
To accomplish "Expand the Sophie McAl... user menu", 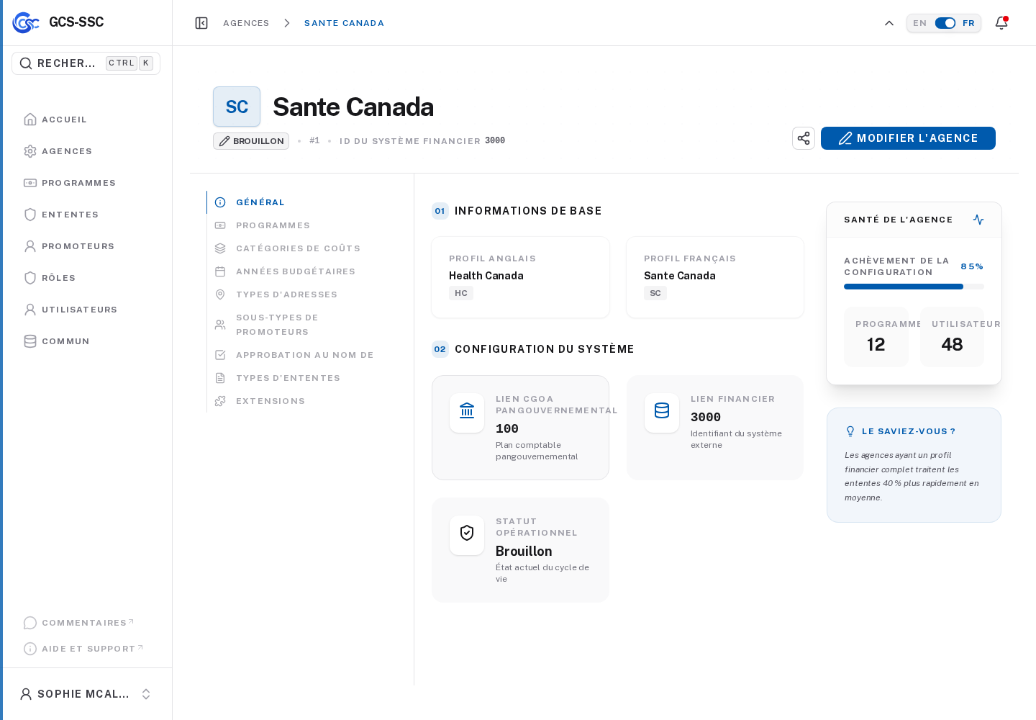I will (x=86, y=694).
